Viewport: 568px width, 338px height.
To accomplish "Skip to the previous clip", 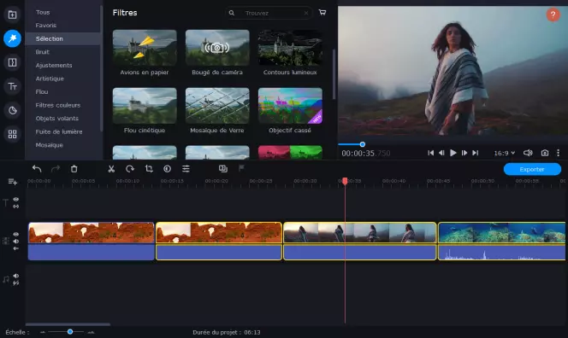I will 430,153.
